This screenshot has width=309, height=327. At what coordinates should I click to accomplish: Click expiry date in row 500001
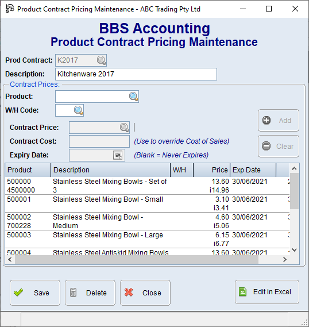(x=250, y=199)
